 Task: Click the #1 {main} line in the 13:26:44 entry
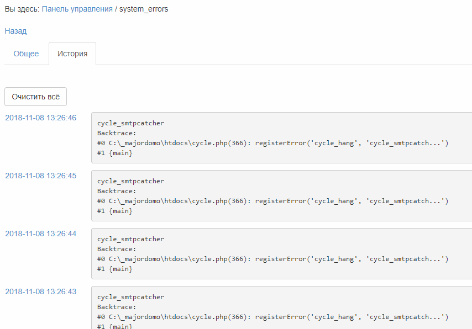(x=115, y=269)
